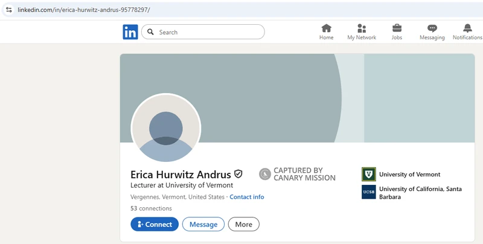Viewport: 483px width, 244px height.
Task: Click the browser address bar URL
Action: point(84,10)
